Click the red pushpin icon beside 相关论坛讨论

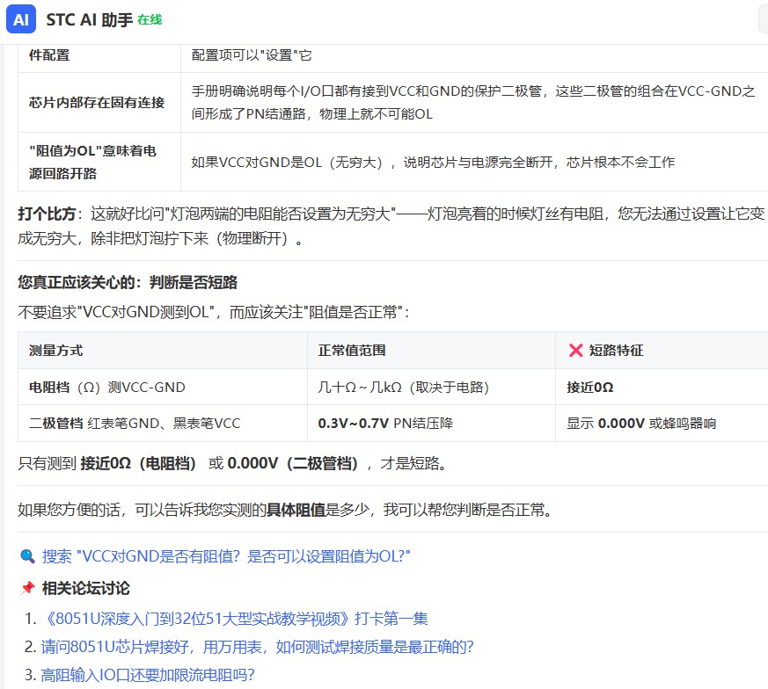pyautogui.click(x=27, y=588)
